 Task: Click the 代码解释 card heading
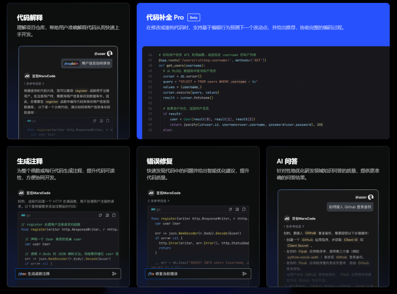pos(30,18)
